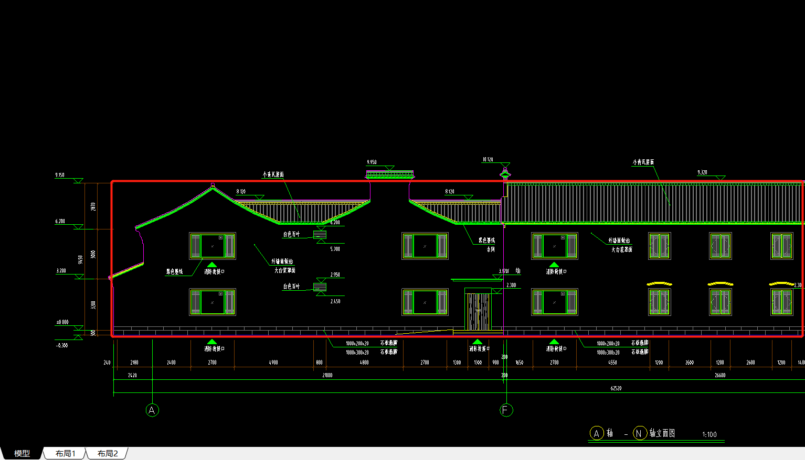The width and height of the screenshot is (805, 460).
Task: Select the 6.200 elevation text
Action: tap(335, 223)
